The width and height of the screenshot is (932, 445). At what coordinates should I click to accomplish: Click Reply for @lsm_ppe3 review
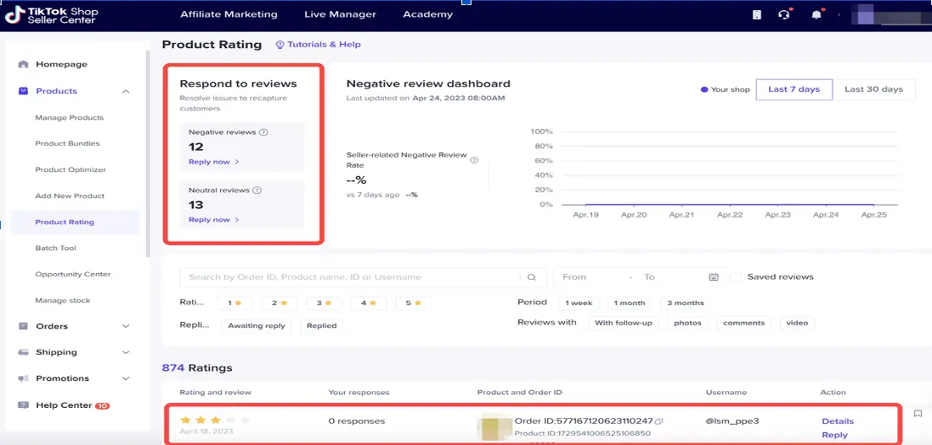click(834, 435)
